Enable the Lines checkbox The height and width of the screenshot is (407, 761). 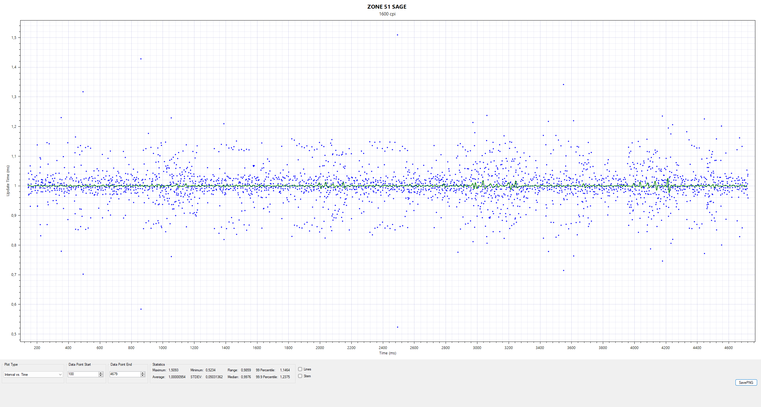tap(300, 369)
